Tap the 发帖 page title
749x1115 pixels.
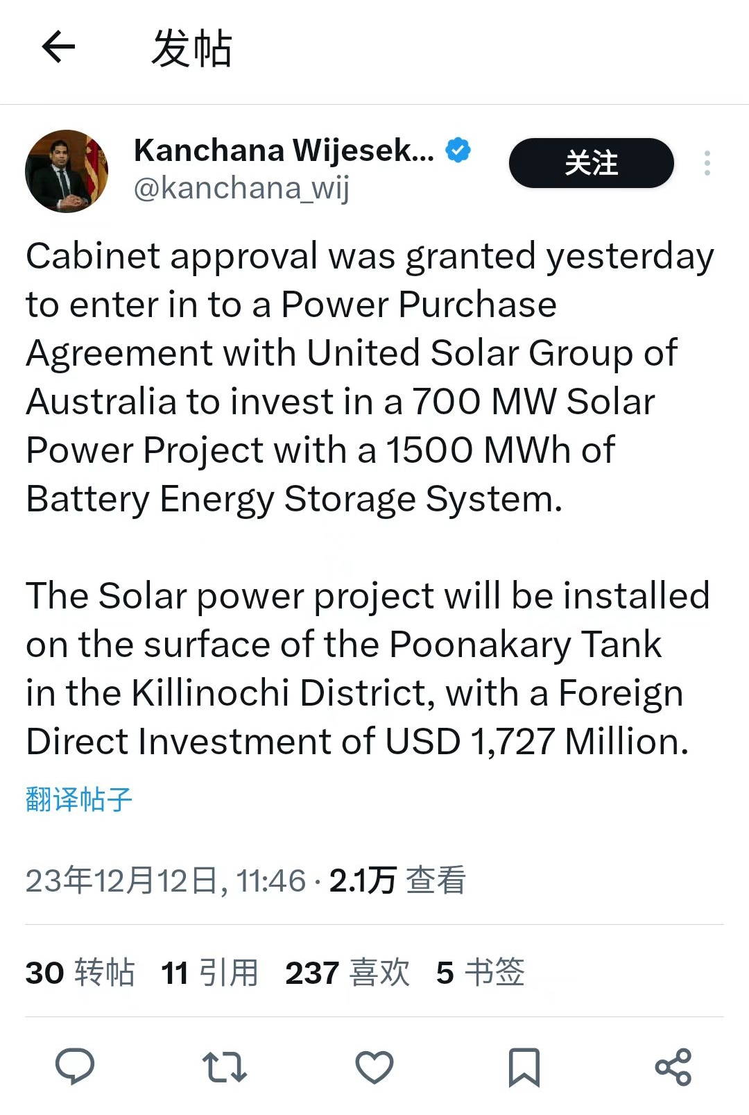point(191,49)
